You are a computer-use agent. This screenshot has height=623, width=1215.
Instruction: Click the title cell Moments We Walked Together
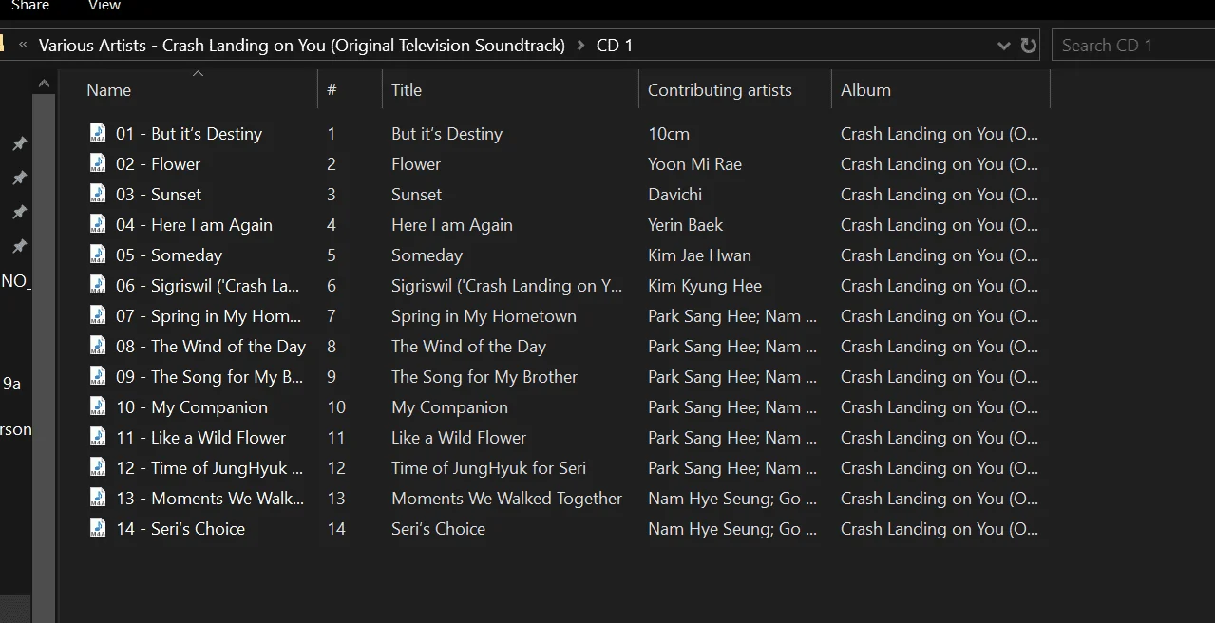pyautogui.click(x=506, y=499)
